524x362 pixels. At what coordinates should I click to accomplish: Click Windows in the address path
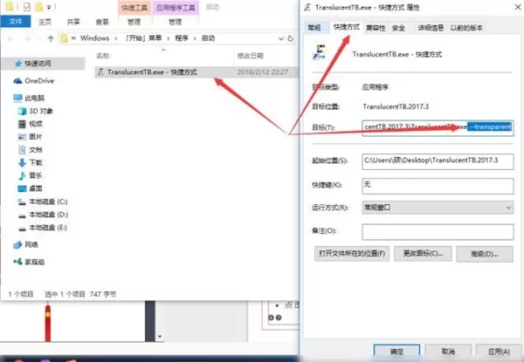point(94,38)
